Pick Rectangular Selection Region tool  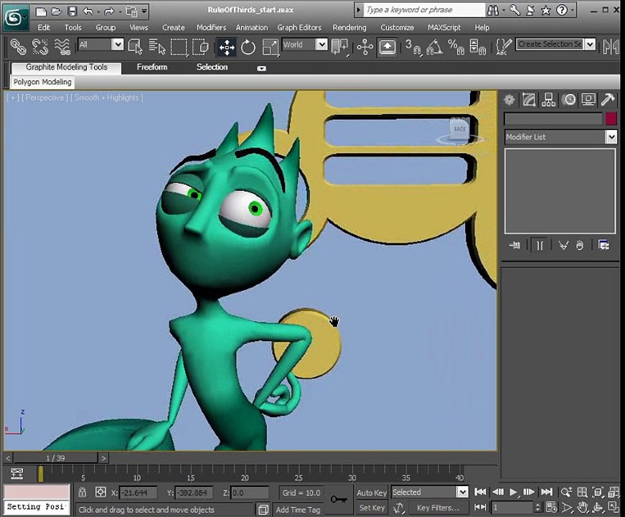pyautogui.click(x=179, y=46)
